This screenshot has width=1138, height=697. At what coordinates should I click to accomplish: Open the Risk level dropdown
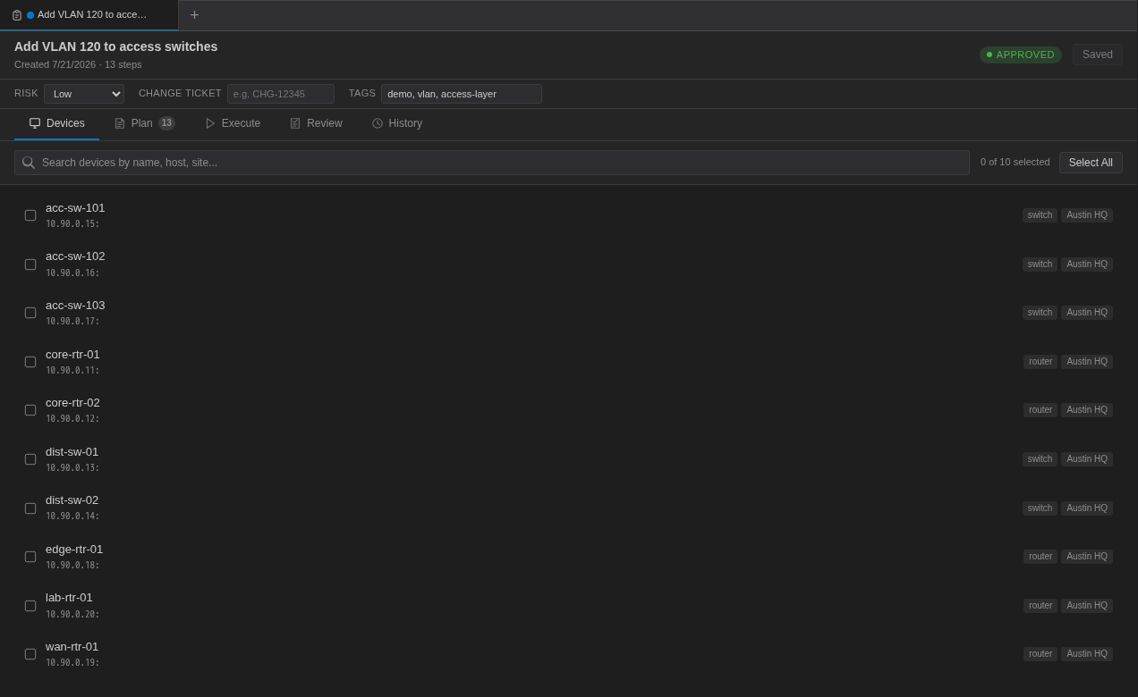pos(84,94)
